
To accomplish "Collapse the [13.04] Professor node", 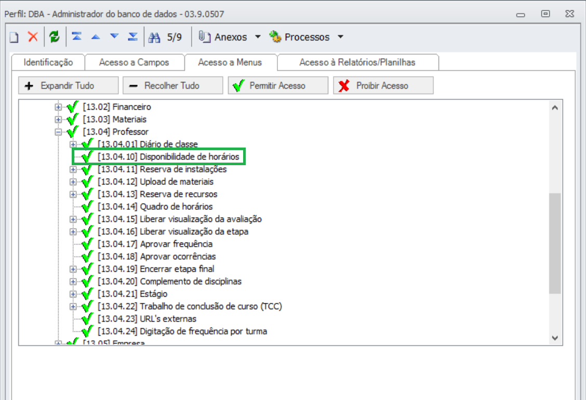I will point(58,132).
